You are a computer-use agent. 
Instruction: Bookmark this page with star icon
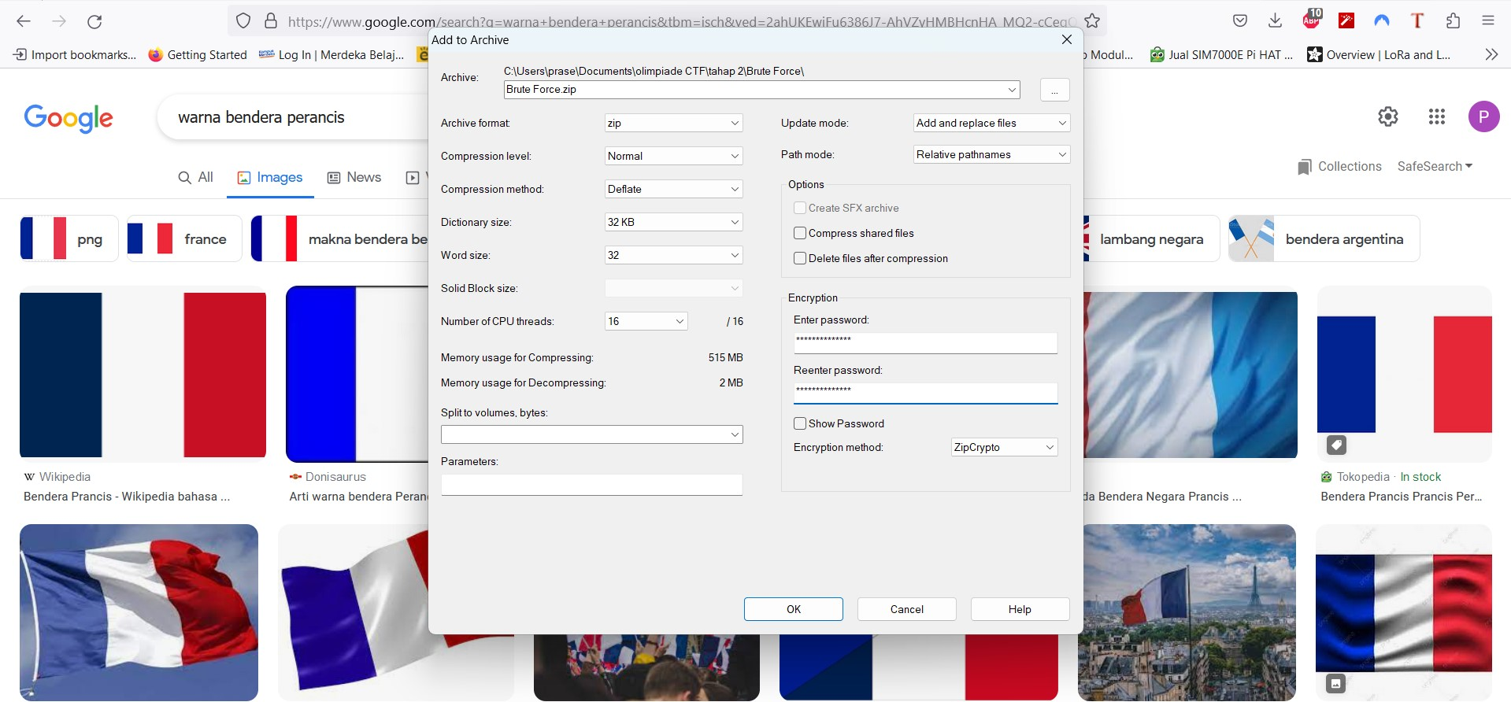[1092, 21]
